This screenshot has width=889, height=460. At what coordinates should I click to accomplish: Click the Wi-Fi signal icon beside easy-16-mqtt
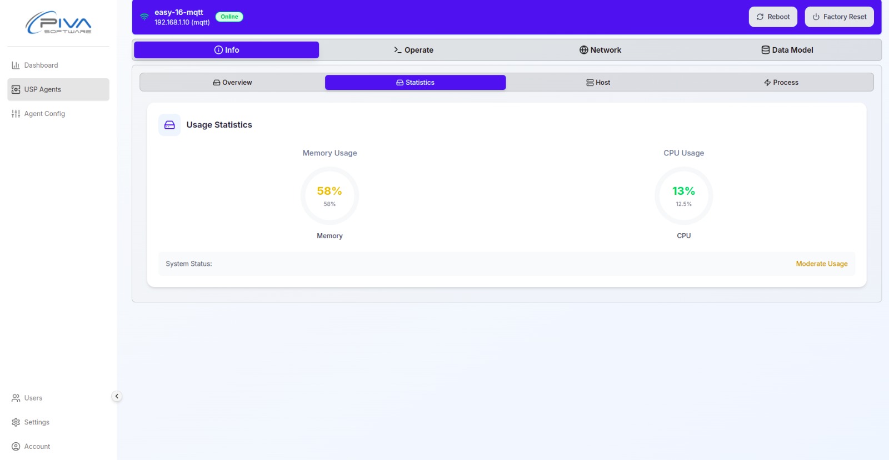point(144,17)
